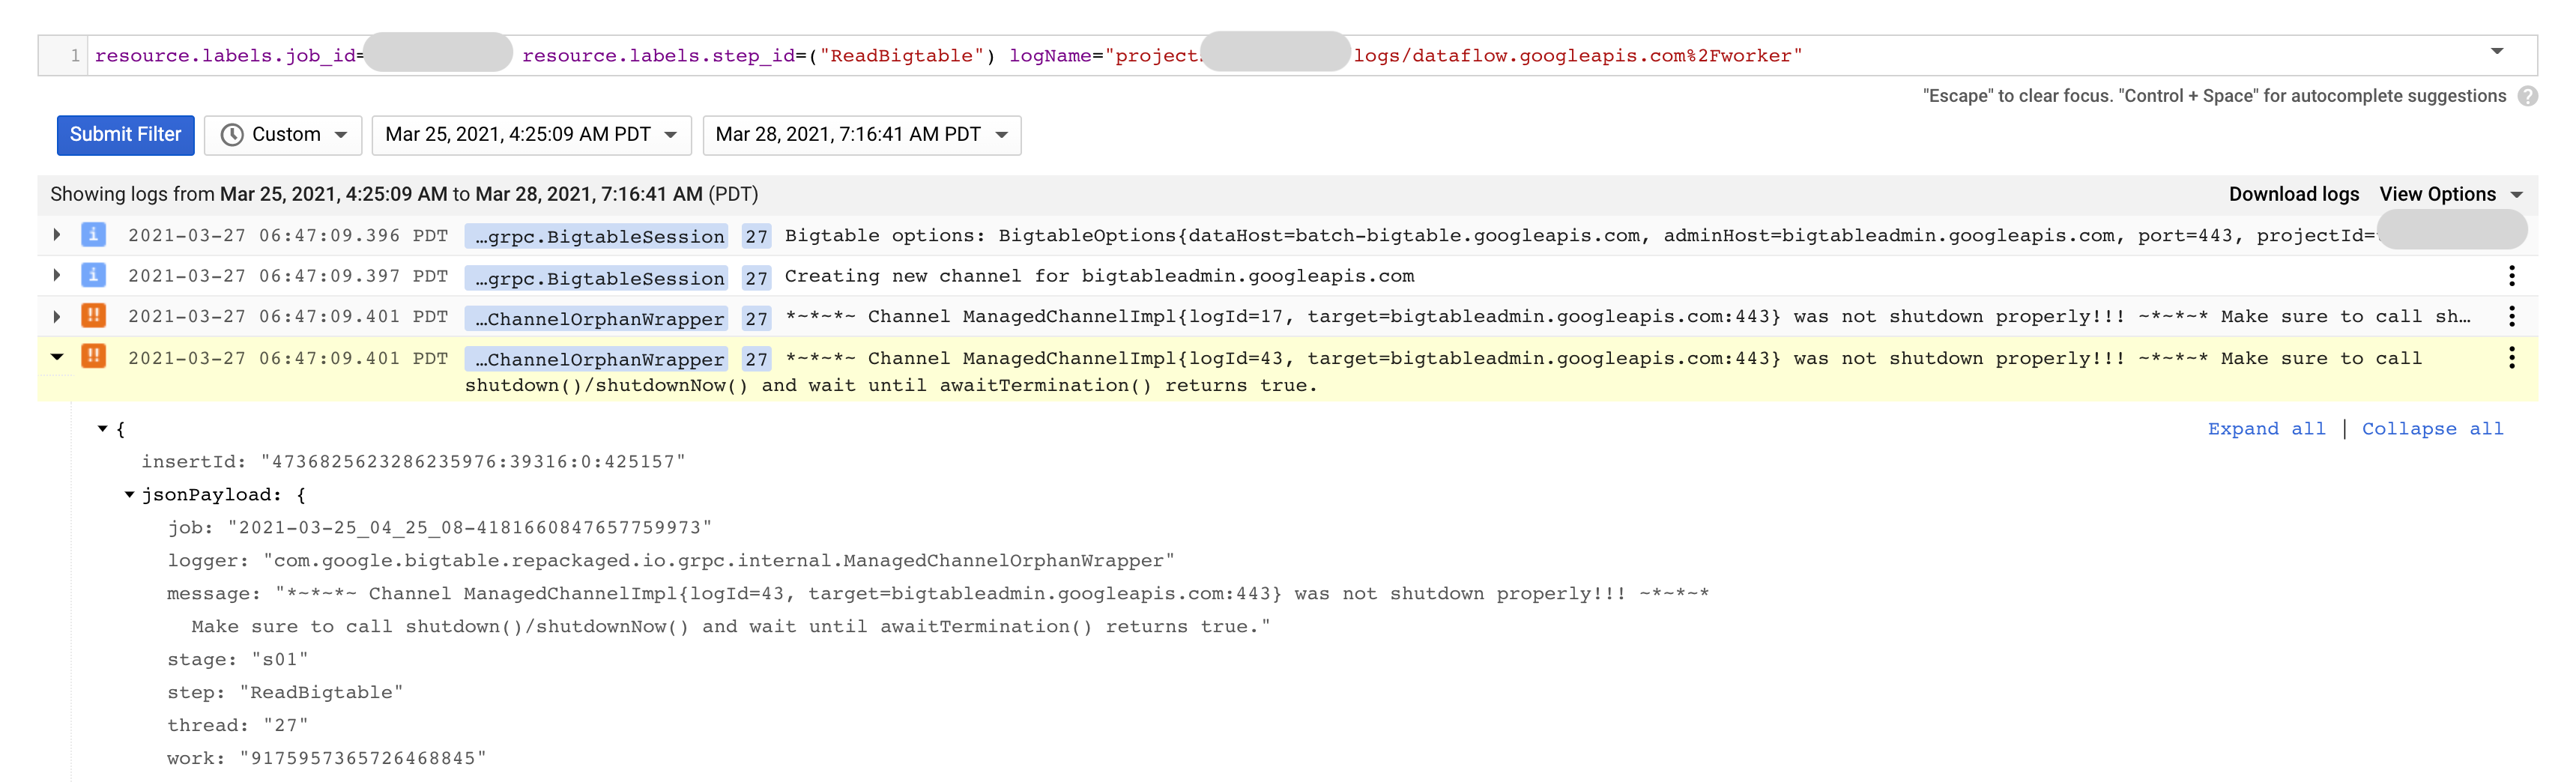Image resolution: width=2576 pixels, height=782 pixels.
Task: Click the Submit Filter button
Action: point(125,135)
